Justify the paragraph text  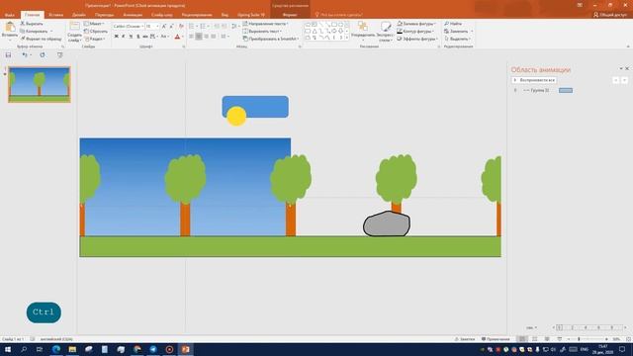214,37
